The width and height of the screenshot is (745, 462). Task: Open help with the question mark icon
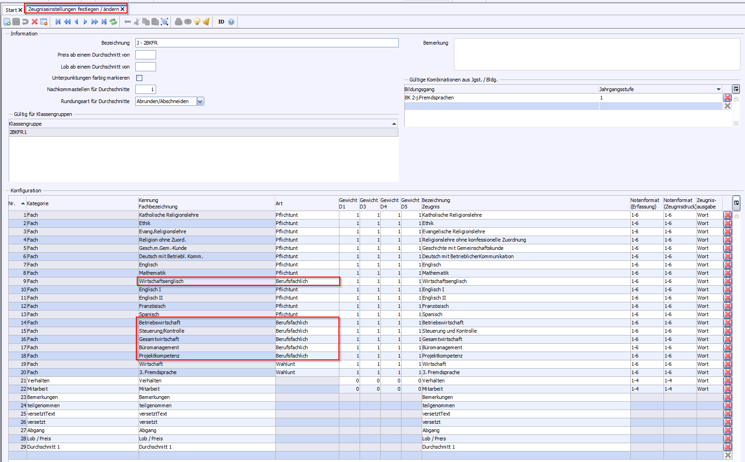pos(231,22)
